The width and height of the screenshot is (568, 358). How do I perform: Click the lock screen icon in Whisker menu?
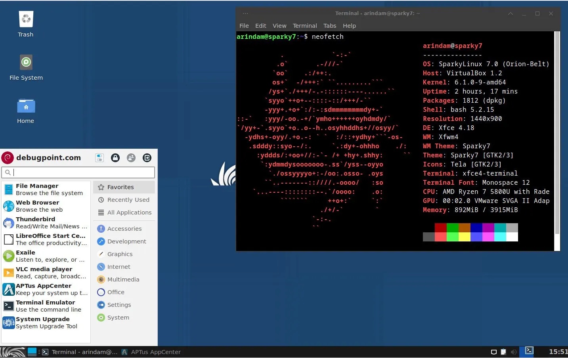coord(115,157)
